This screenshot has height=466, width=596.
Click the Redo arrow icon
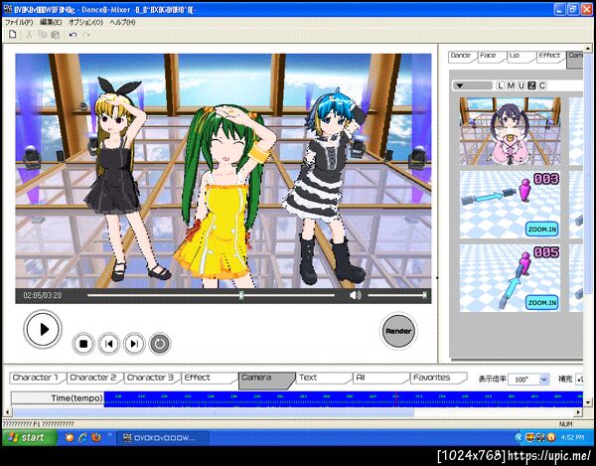86,35
